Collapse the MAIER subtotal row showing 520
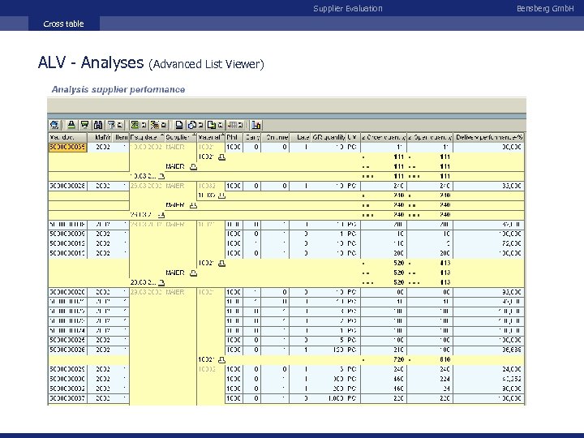 (x=193, y=273)
